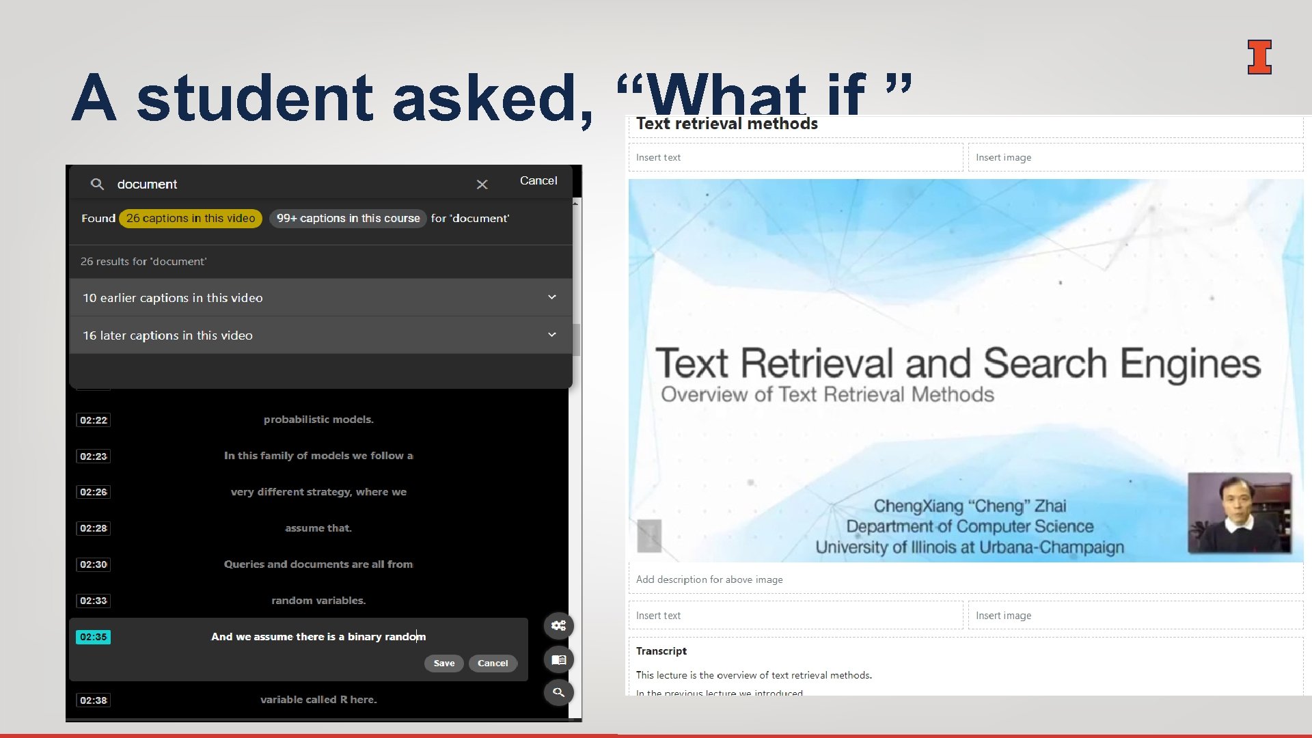Cancel the caption search

[538, 180]
